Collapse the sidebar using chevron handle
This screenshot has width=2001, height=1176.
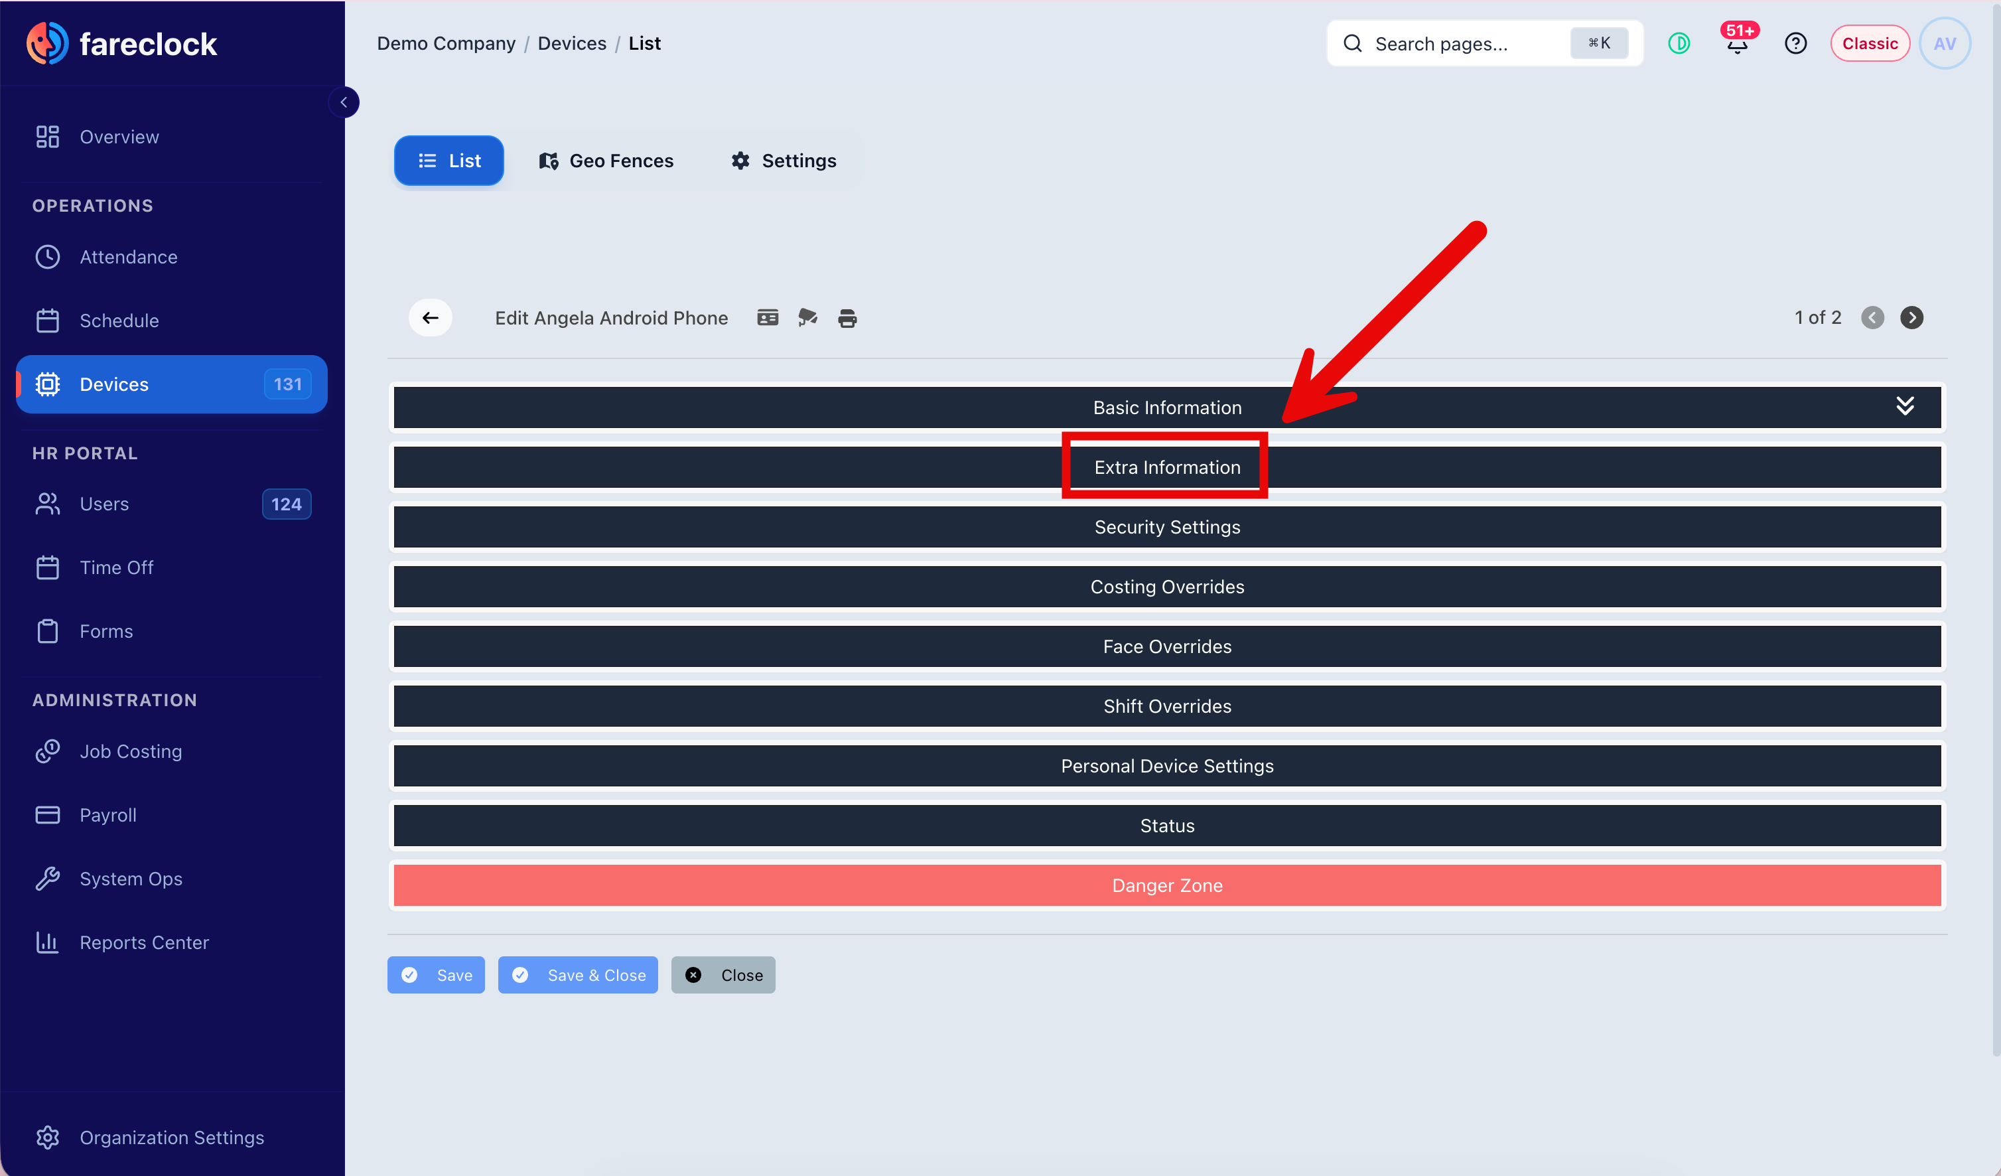344,102
